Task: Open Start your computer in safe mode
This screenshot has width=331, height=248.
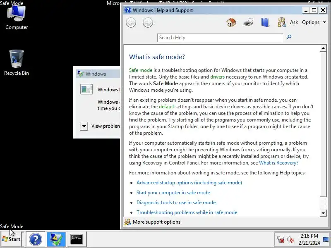Action: pyautogui.click(x=173, y=193)
